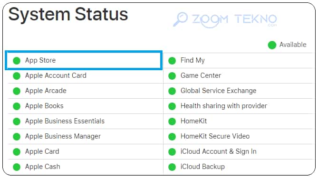Select the Health sharing with provider text
Screen dimensions: 318x178
(x=224, y=106)
